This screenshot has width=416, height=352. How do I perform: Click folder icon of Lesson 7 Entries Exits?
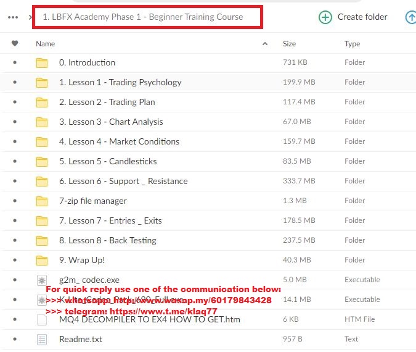42,221
